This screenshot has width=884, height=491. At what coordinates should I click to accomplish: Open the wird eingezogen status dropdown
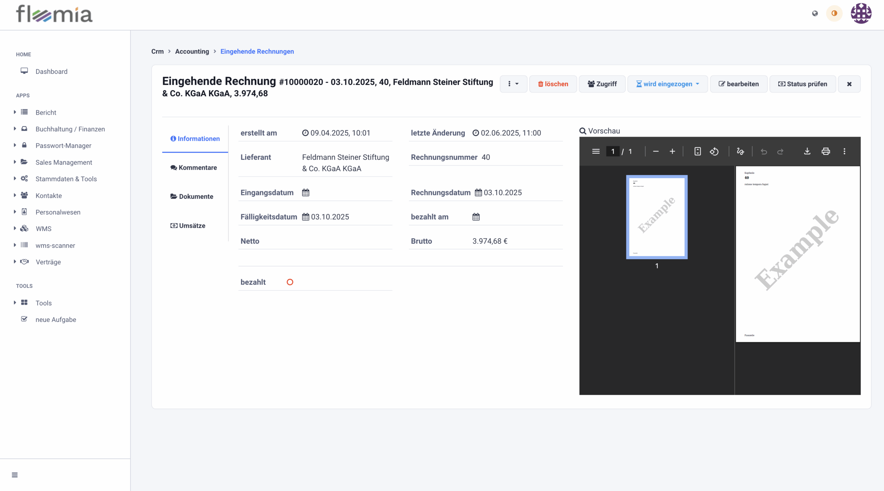pyautogui.click(x=667, y=84)
